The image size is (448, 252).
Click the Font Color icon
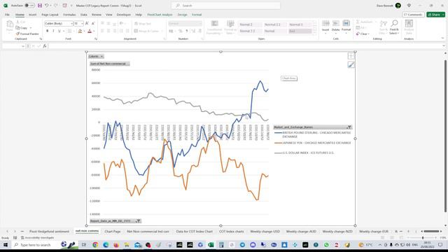[x=90, y=31]
